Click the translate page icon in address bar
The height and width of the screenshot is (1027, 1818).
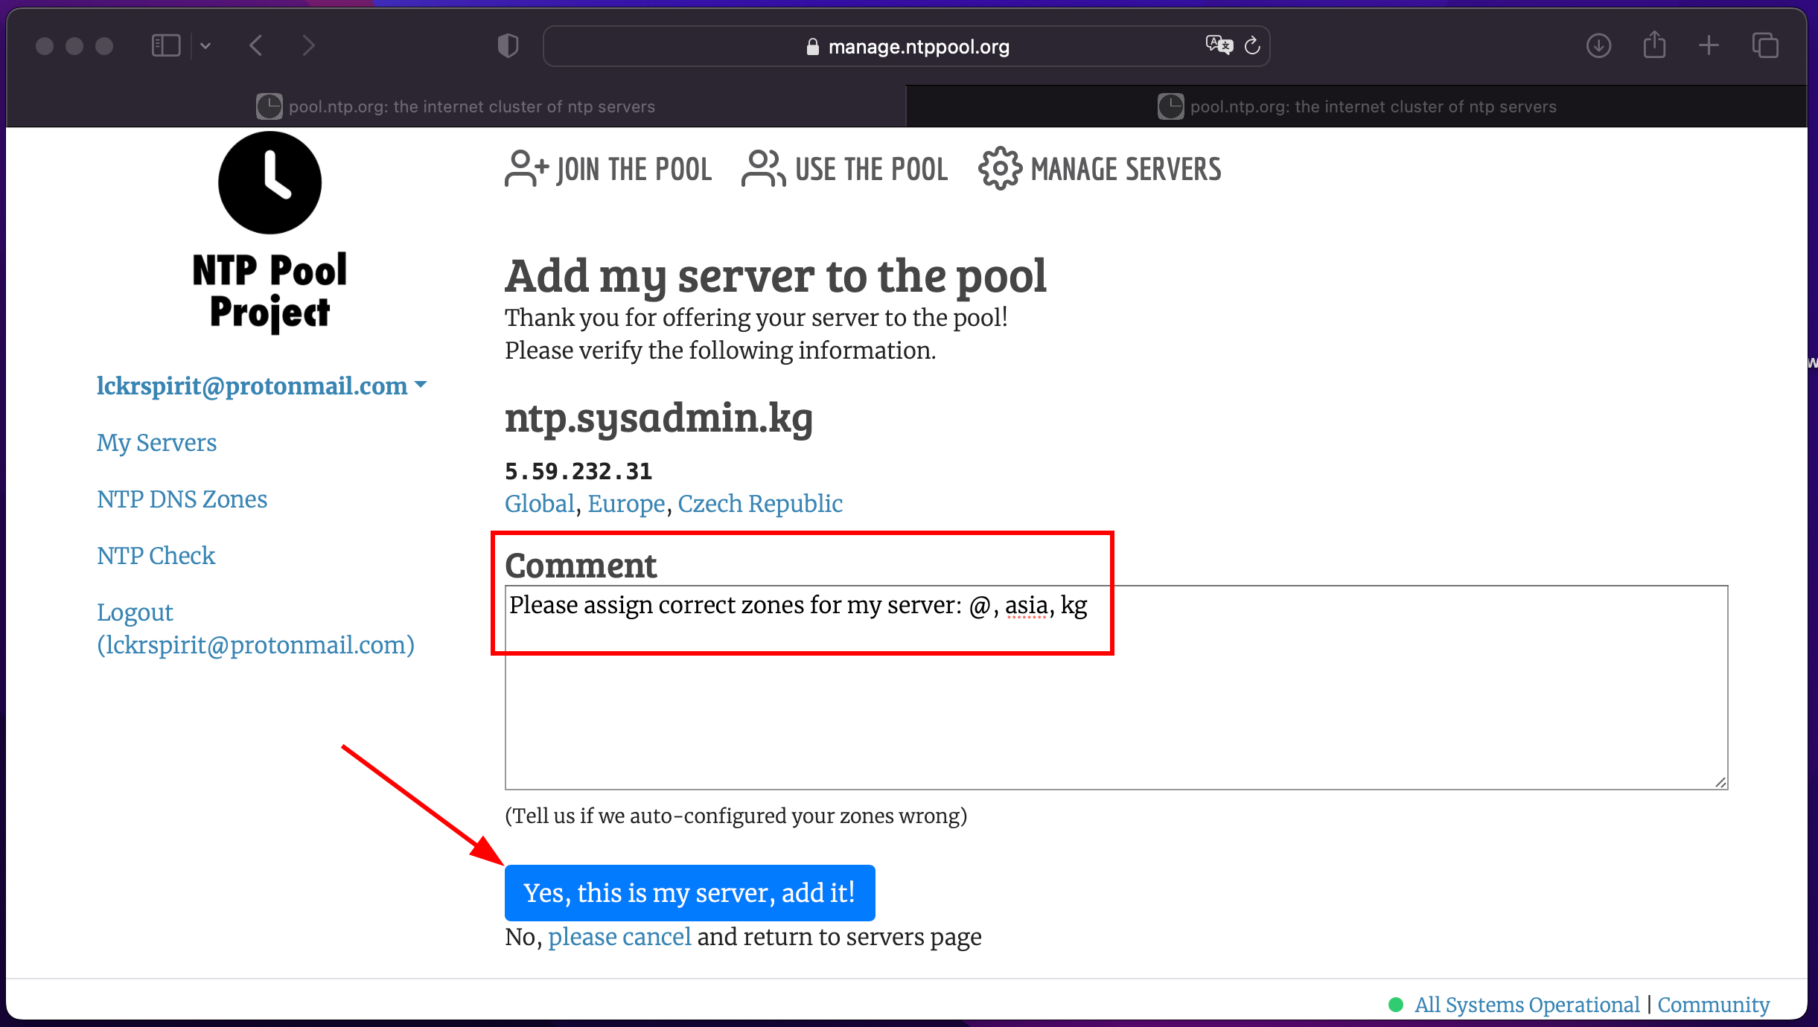[x=1219, y=45]
